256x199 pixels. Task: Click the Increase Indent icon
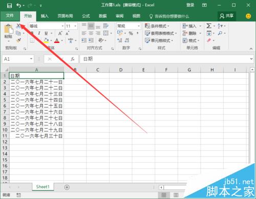[91, 40]
